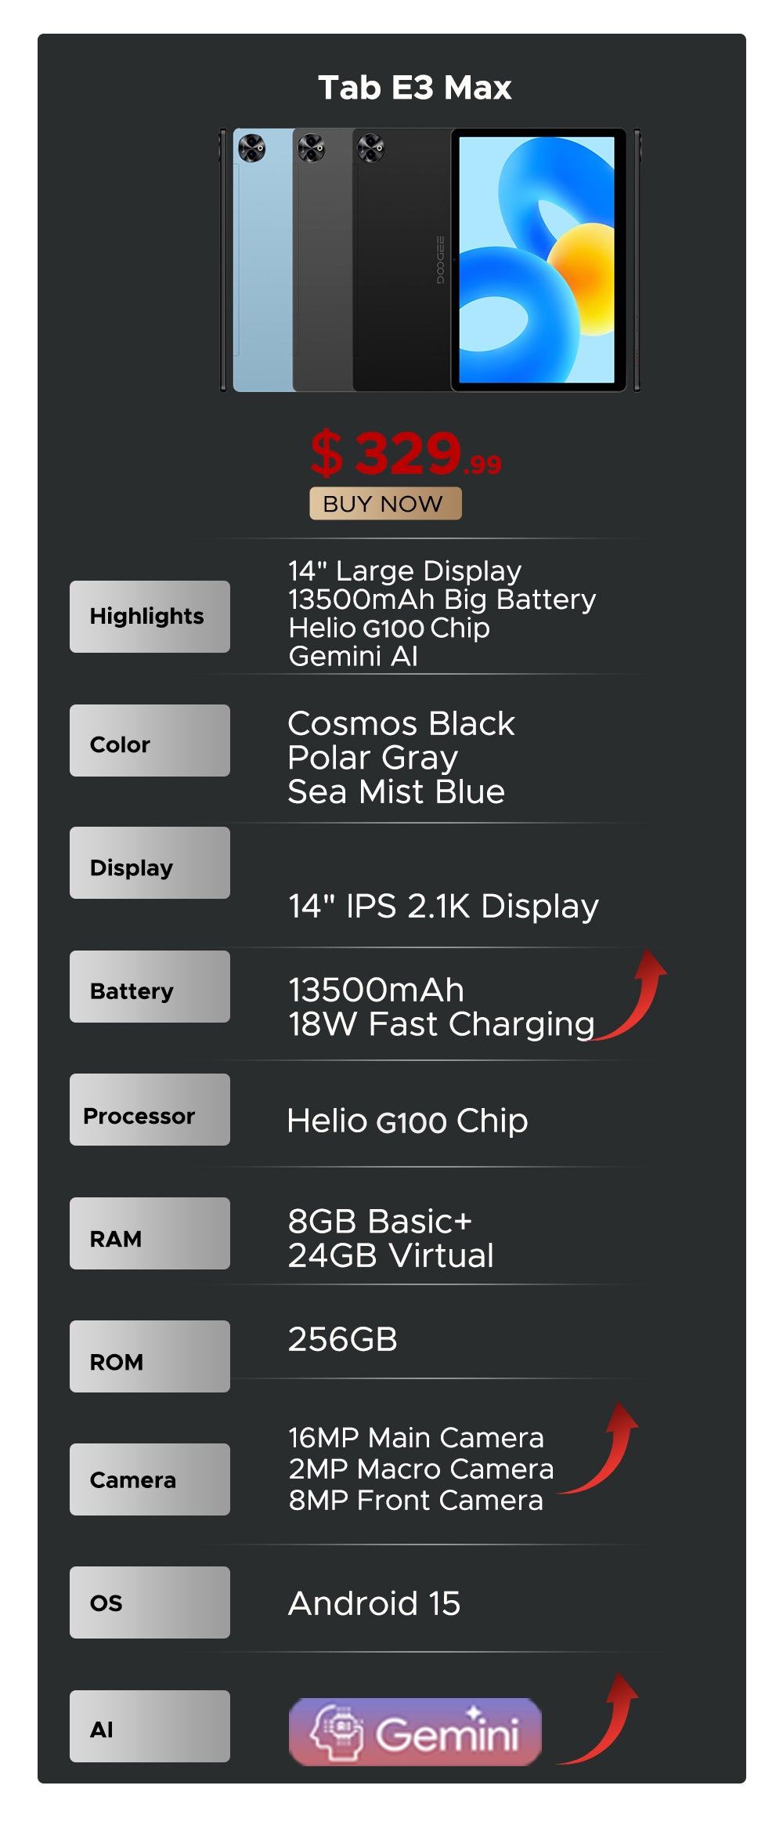The height and width of the screenshot is (1836, 783).
Task: Click the Battery label box
Action: tap(150, 987)
